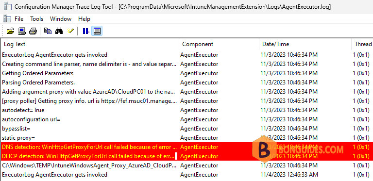Viewport: 373px width, 181px height.
Task: Sort by the Component column header
Action: point(219,44)
